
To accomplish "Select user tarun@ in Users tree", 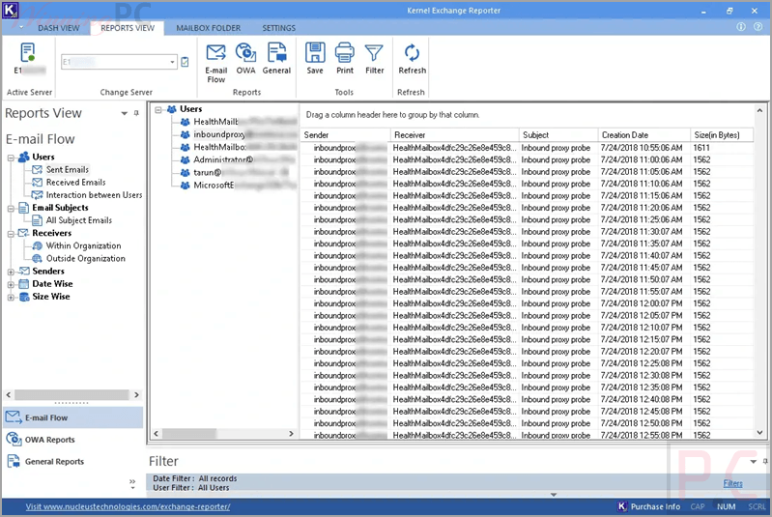I will pos(207,172).
